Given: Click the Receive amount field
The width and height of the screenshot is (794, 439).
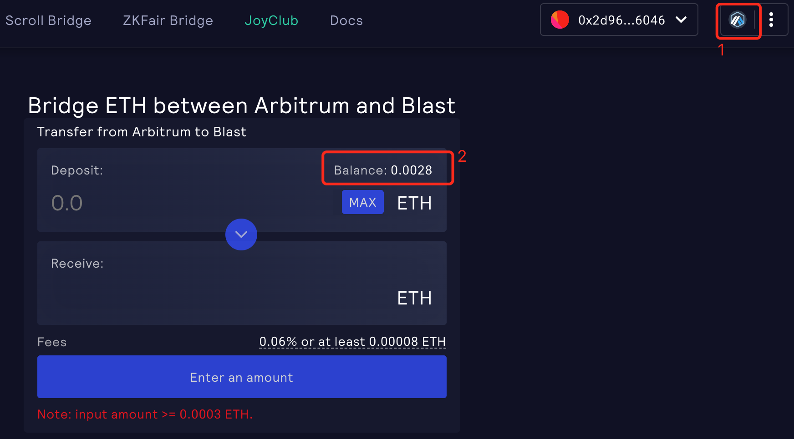Looking at the screenshot, I should (205, 295).
